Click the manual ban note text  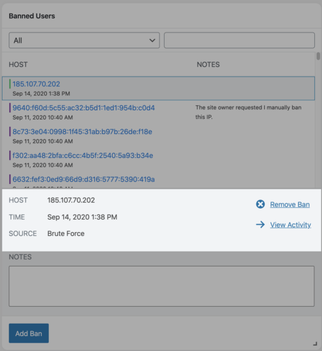click(x=248, y=112)
